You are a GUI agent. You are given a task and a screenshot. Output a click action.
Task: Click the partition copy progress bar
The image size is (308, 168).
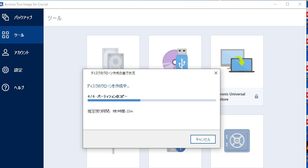coord(152,100)
